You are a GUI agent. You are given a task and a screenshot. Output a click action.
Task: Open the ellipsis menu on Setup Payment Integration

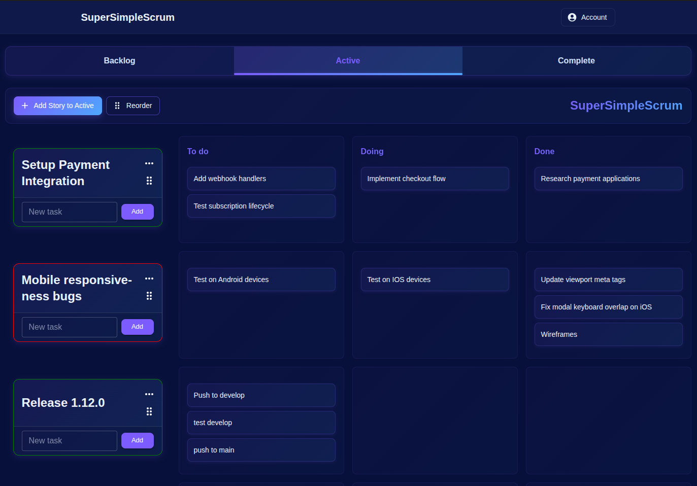149,163
